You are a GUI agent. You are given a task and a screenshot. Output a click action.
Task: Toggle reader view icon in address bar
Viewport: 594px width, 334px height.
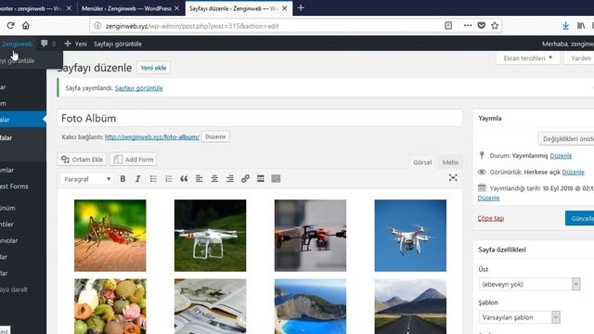[x=448, y=25]
